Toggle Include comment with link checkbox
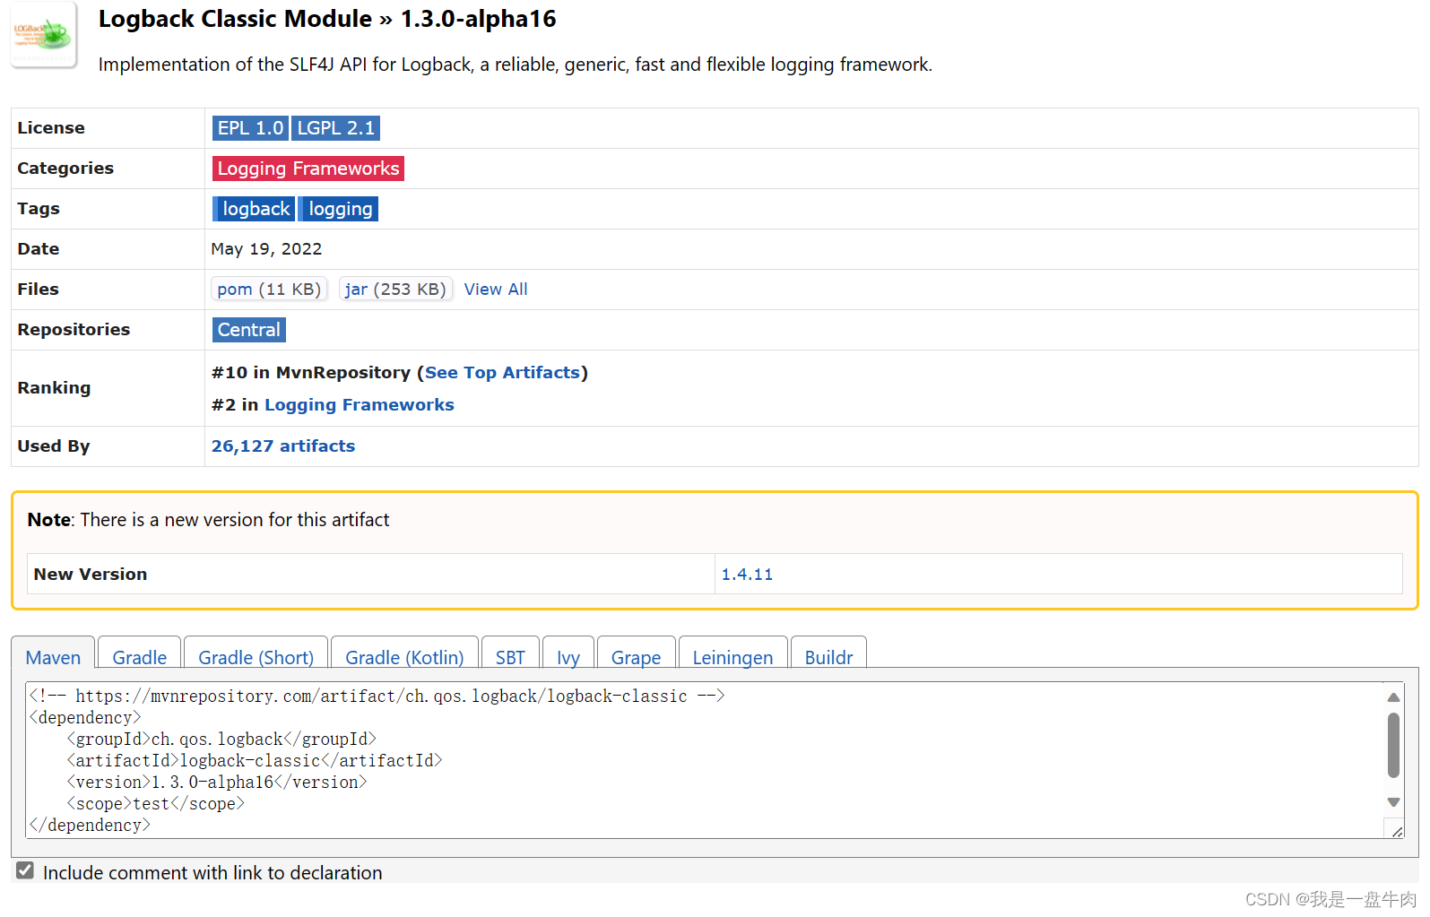The width and height of the screenshot is (1430, 917). click(x=25, y=870)
